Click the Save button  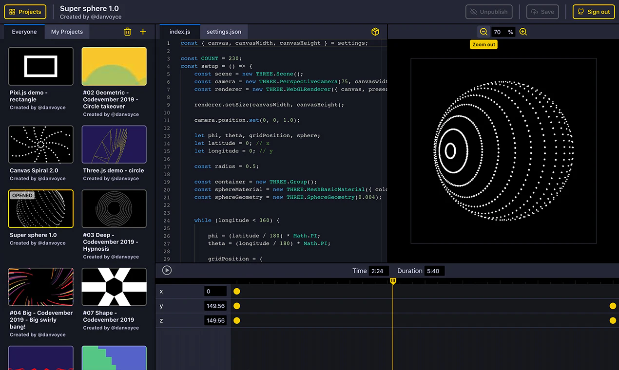point(542,12)
